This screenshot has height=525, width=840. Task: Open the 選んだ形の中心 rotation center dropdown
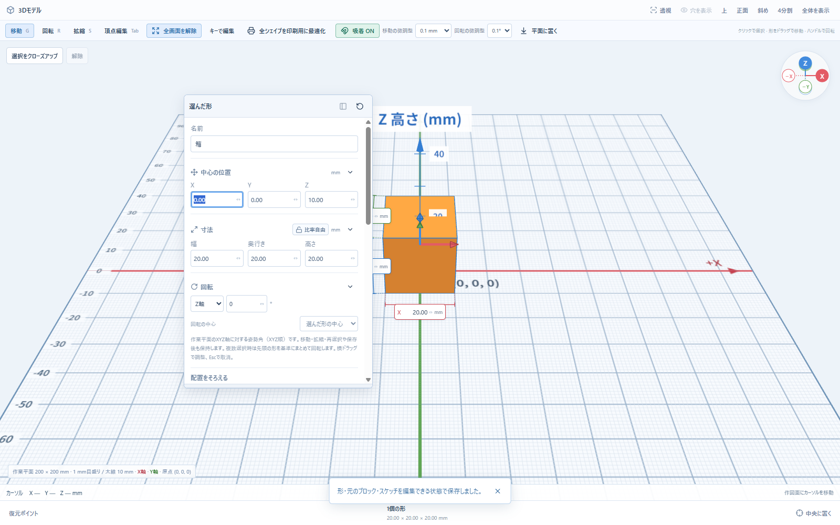pos(329,324)
